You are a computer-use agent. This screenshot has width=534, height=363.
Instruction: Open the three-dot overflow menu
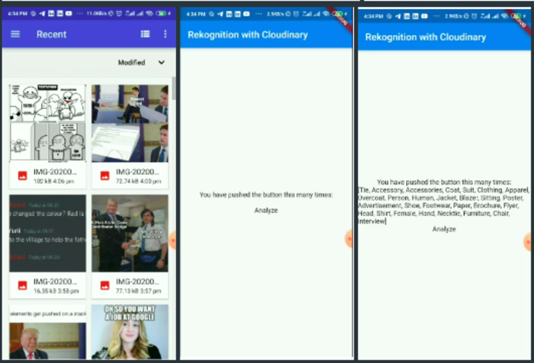(x=165, y=34)
